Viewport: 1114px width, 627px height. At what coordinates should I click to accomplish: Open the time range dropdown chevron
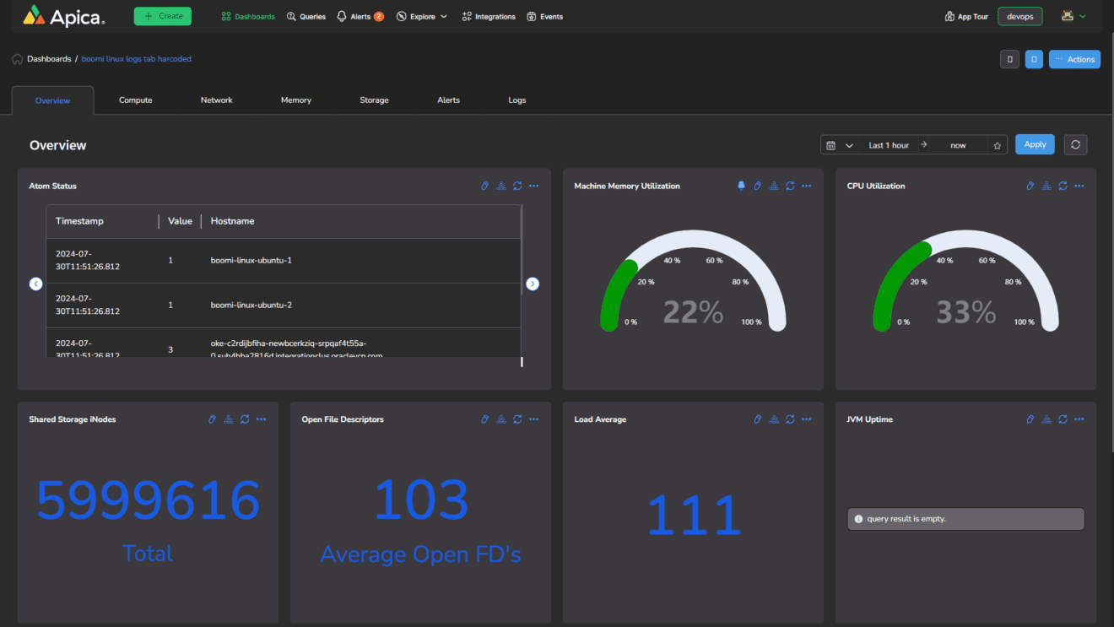tap(851, 144)
